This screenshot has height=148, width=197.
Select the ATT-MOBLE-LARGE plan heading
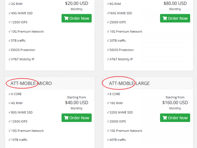click(129, 84)
